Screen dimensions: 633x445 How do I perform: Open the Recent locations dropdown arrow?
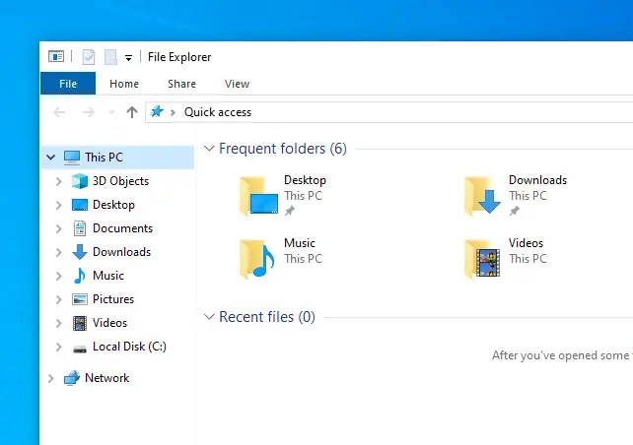(111, 112)
